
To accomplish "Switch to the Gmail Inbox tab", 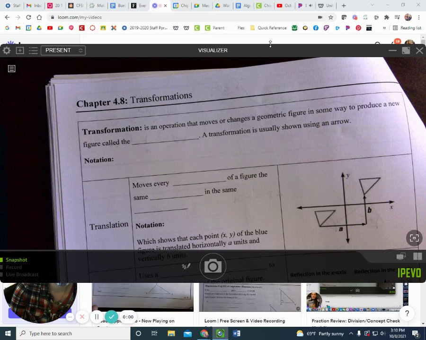I will 34,5.
